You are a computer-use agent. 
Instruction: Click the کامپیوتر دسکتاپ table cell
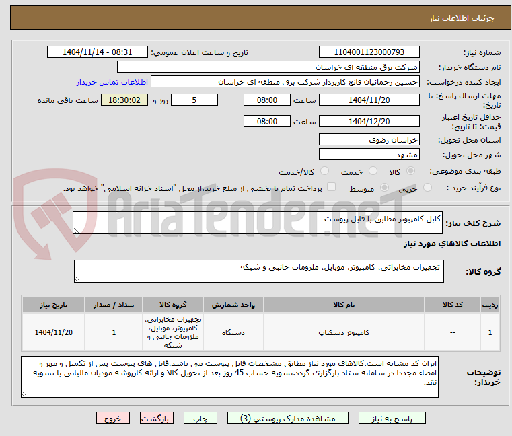[x=344, y=332]
